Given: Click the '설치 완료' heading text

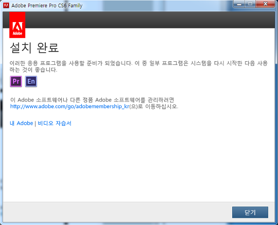Looking at the screenshot, I should 34,48.
